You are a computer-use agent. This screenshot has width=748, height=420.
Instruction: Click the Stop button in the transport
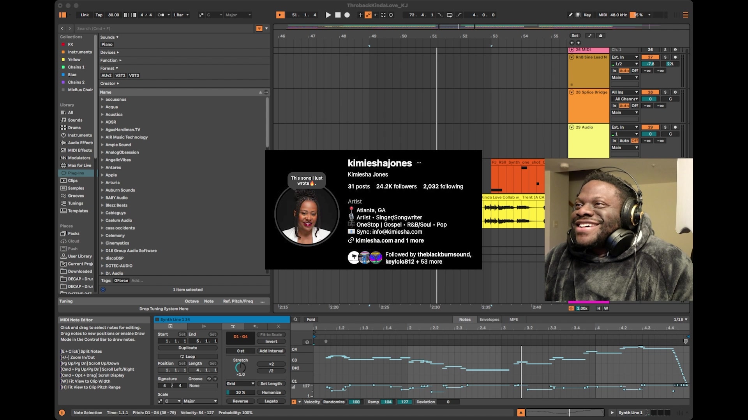click(x=338, y=15)
